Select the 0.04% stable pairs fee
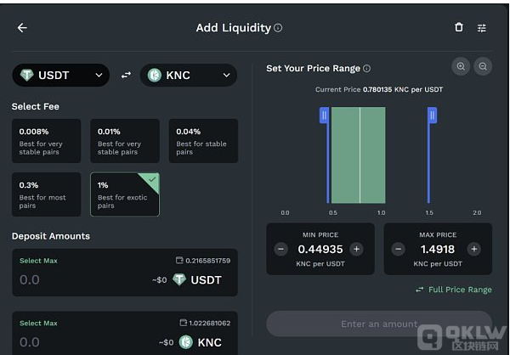This screenshot has width=510, height=355. tap(203, 141)
